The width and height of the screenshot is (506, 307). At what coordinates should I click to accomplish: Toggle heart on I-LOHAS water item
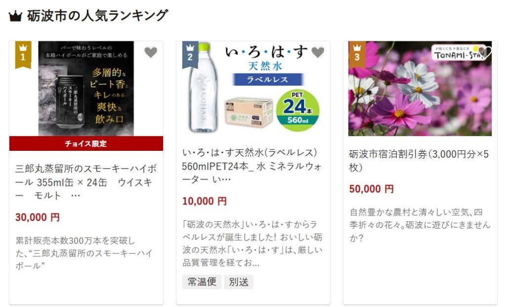click(318, 52)
